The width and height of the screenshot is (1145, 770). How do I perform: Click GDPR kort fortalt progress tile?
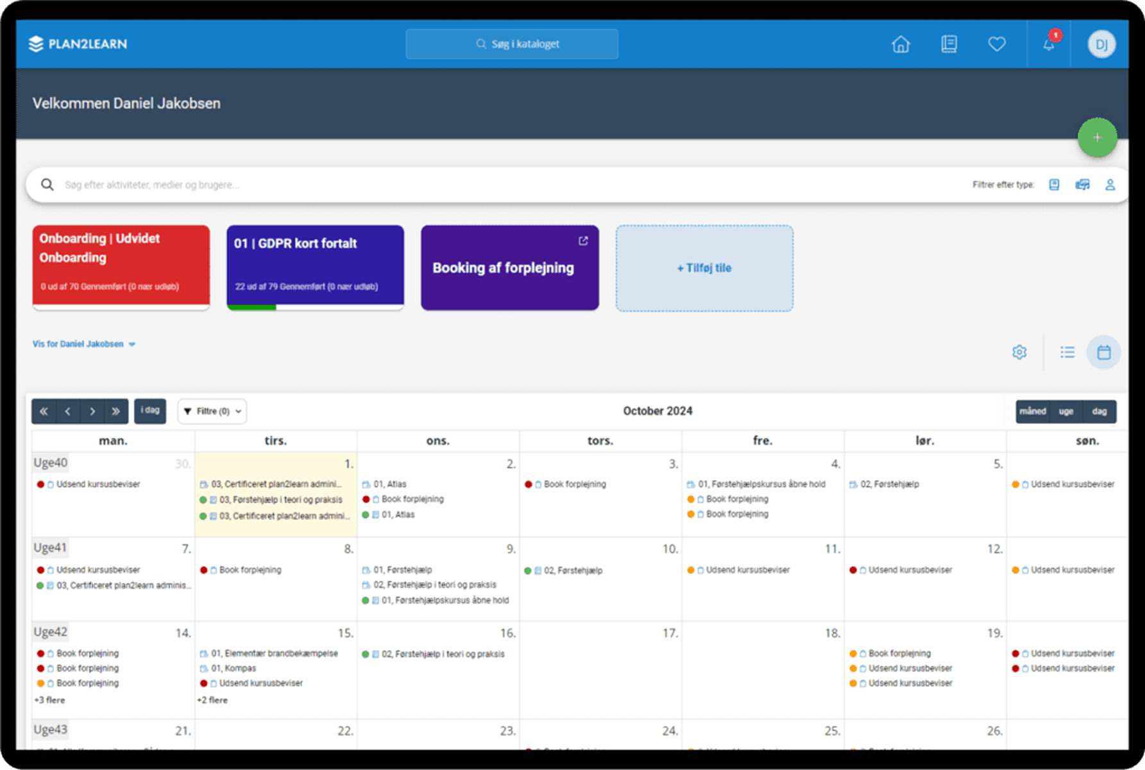tap(315, 267)
